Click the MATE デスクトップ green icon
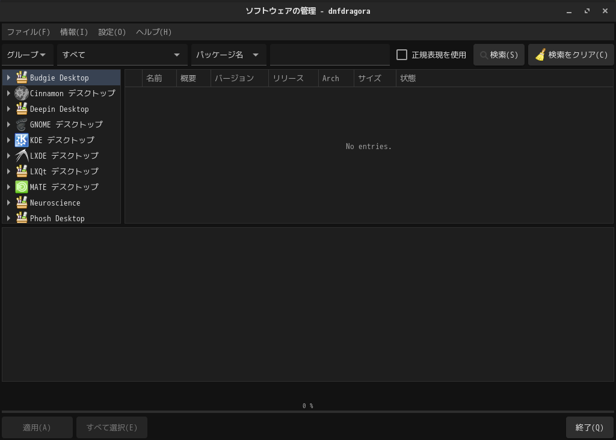Screen dimensions: 616x440 pos(22,187)
